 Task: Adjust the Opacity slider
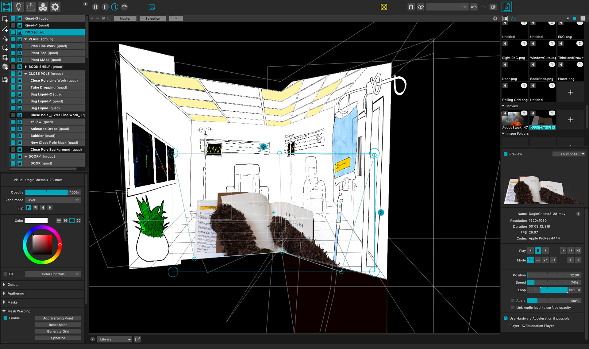[46, 192]
